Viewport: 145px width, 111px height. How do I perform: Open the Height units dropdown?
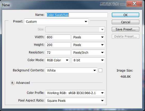[x=88, y=45]
